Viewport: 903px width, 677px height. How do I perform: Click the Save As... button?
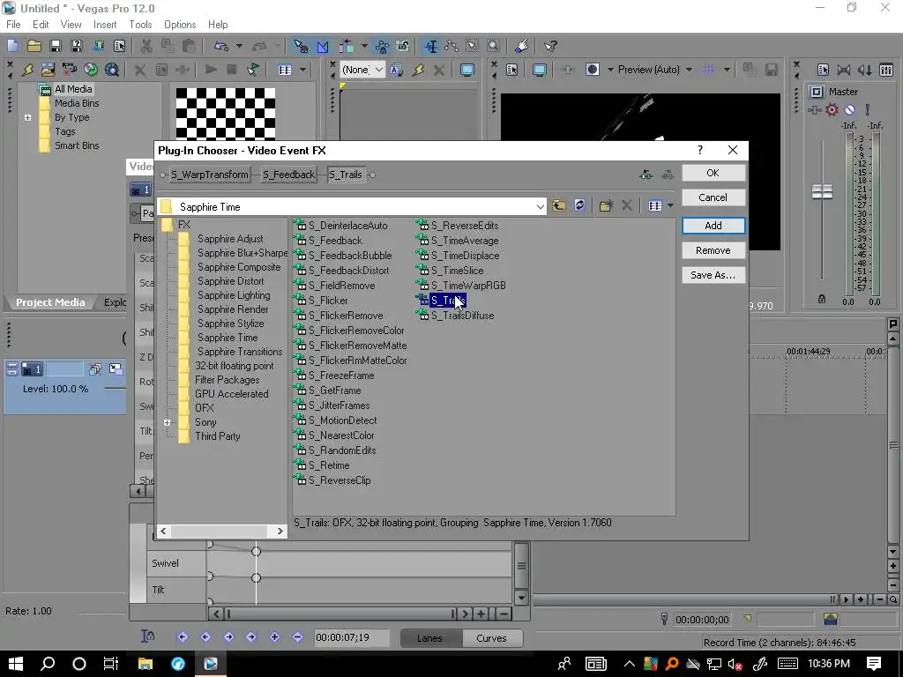(713, 275)
